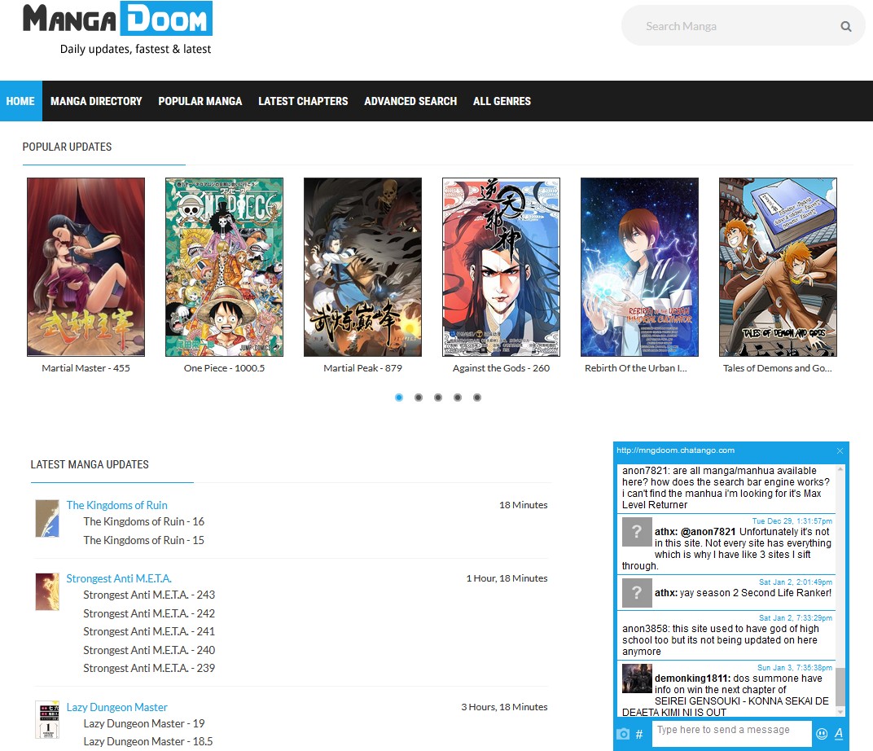Open the chat text formatting A icon

pyautogui.click(x=839, y=734)
